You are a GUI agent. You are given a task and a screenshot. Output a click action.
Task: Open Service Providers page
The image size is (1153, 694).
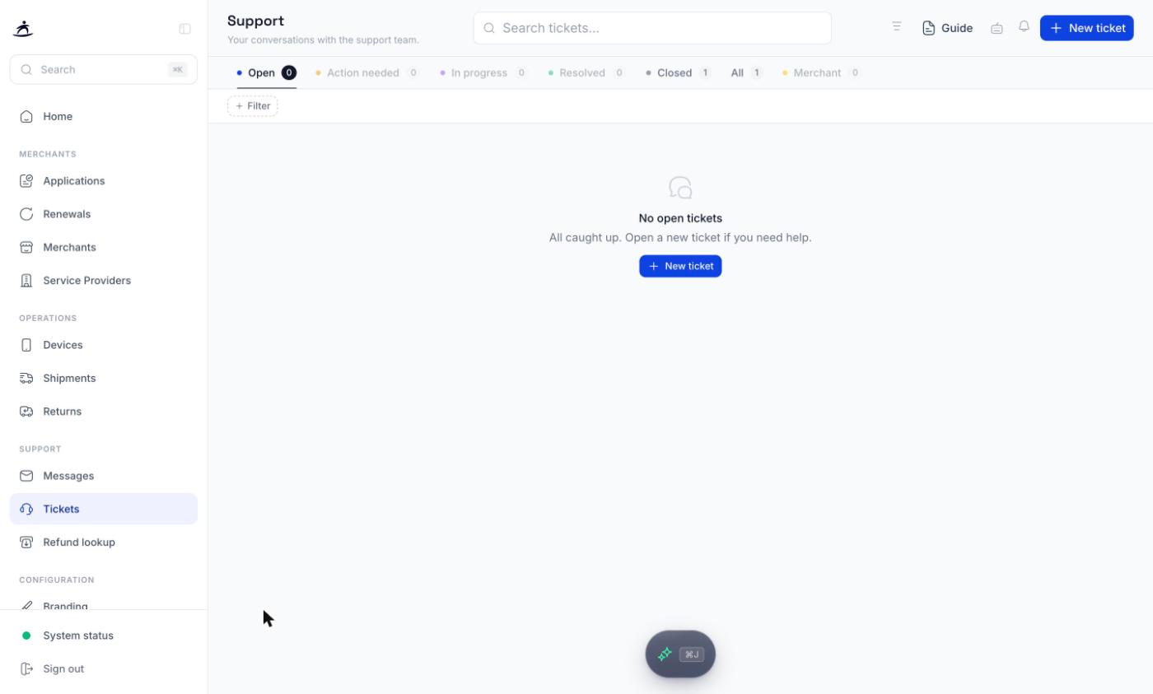click(x=104, y=281)
